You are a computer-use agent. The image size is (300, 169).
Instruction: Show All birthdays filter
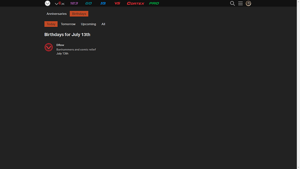point(103,24)
